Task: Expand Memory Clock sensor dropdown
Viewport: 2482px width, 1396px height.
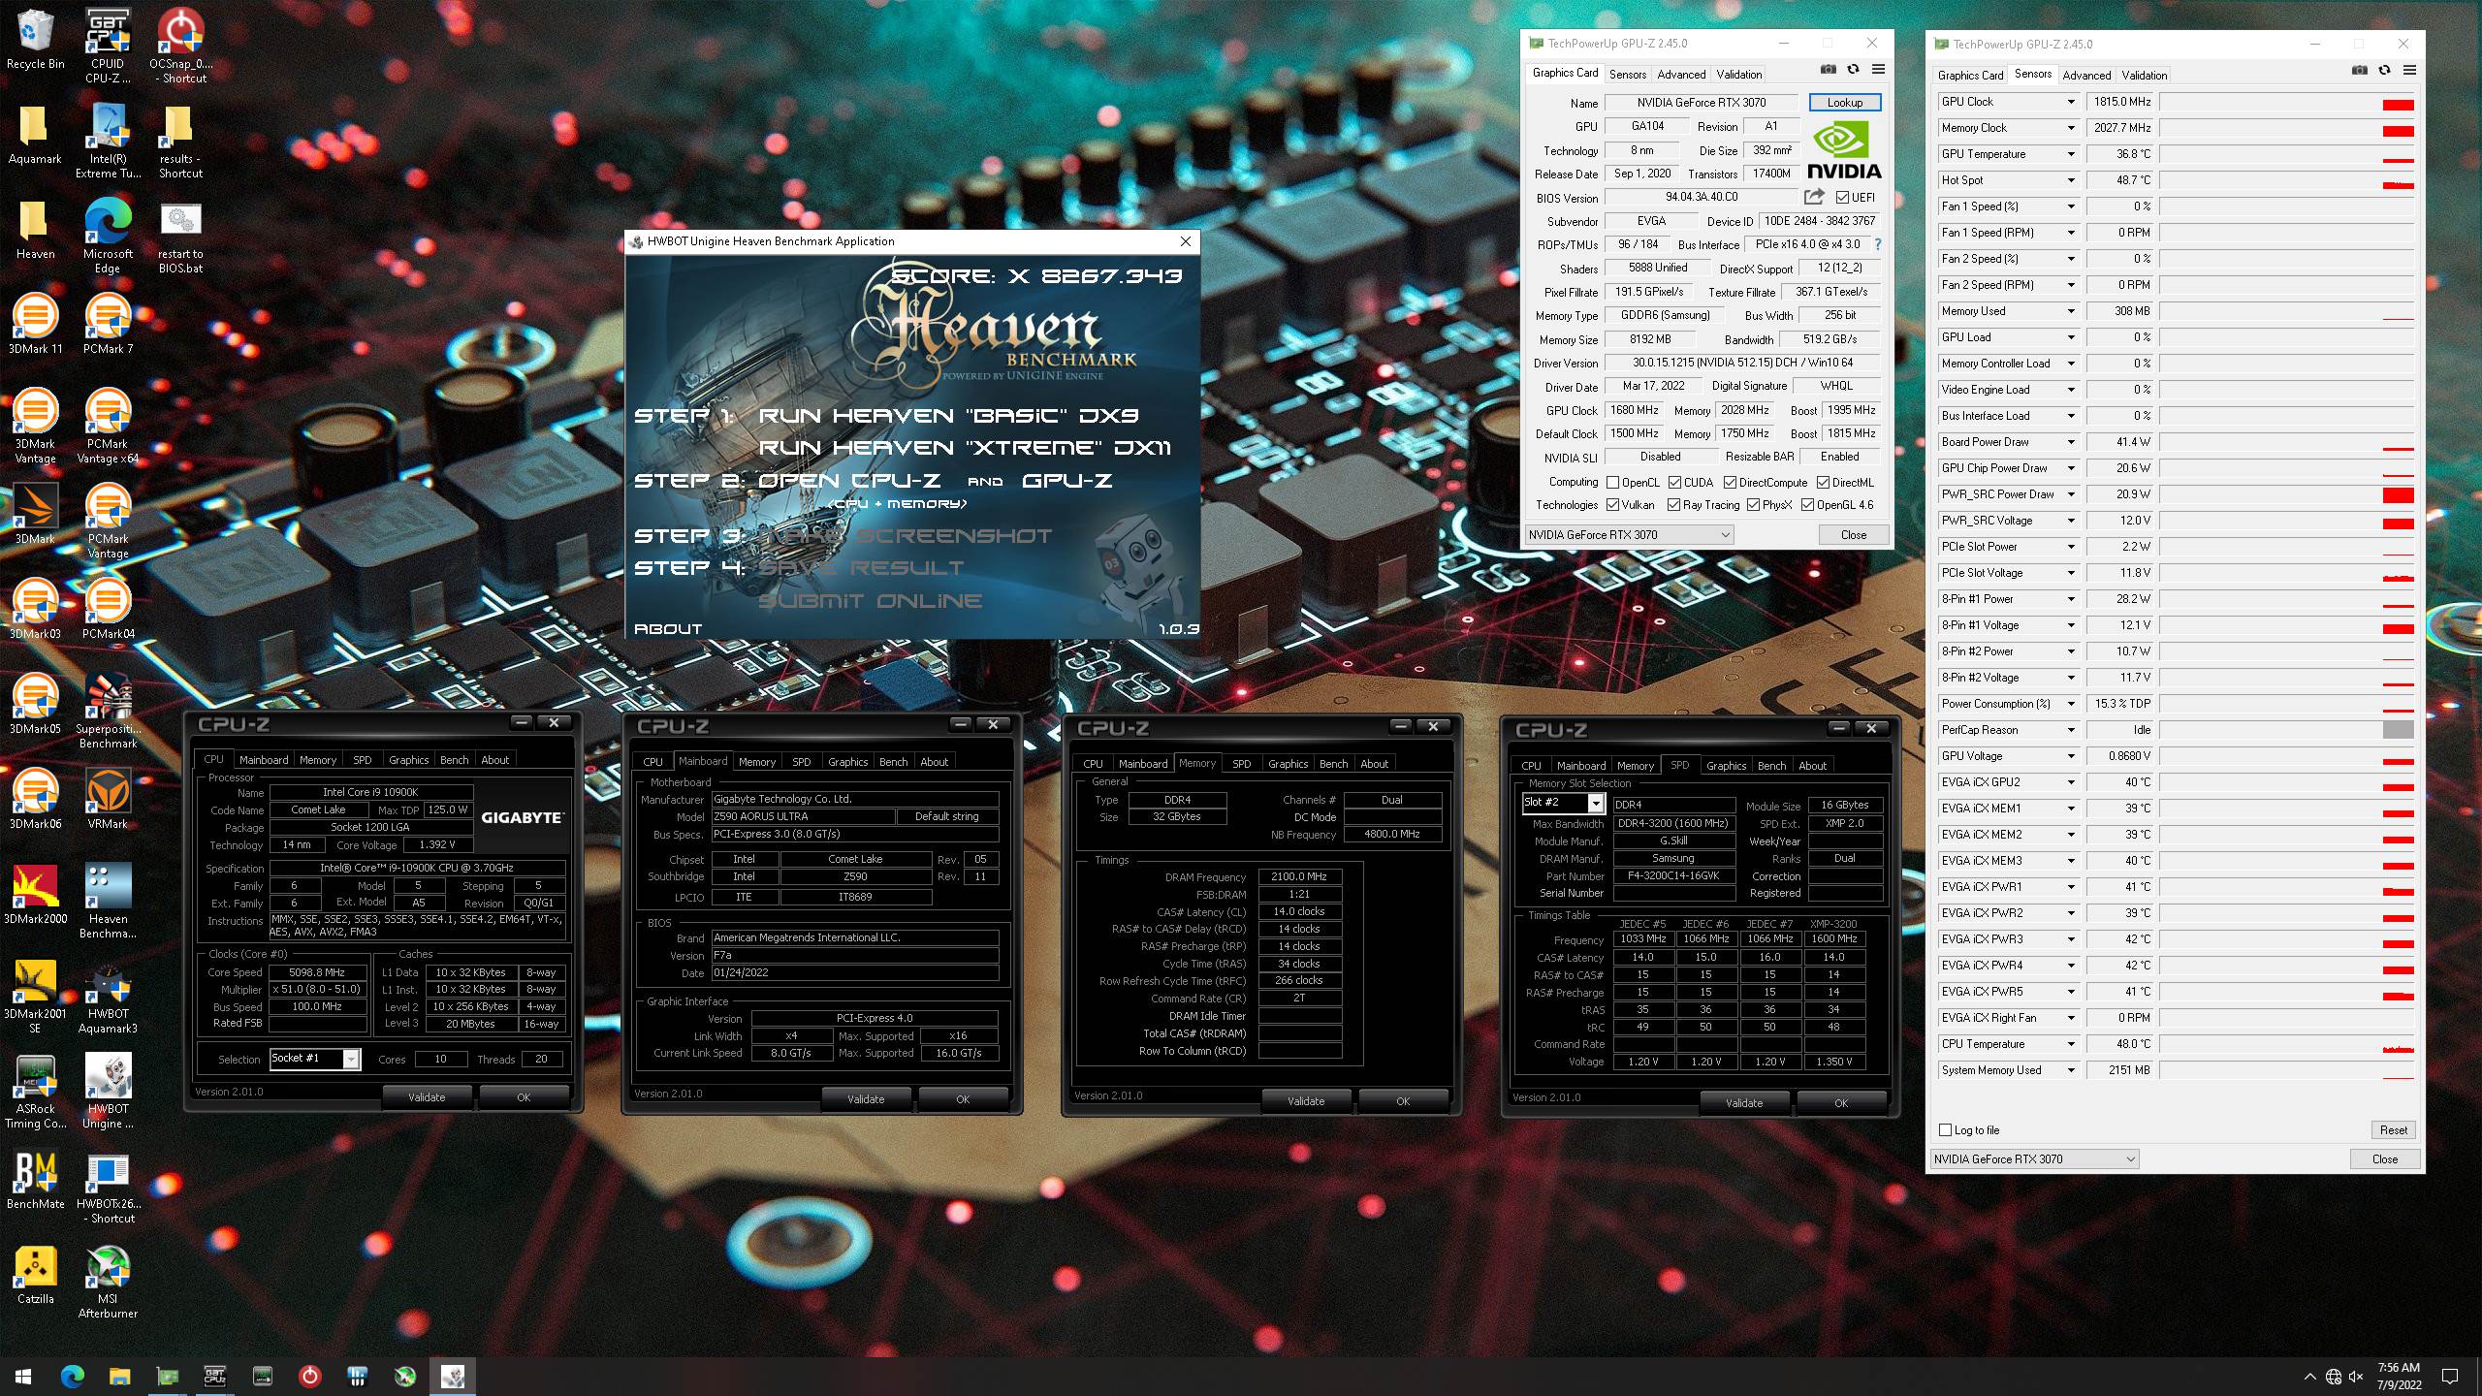Action: point(2071,128)
